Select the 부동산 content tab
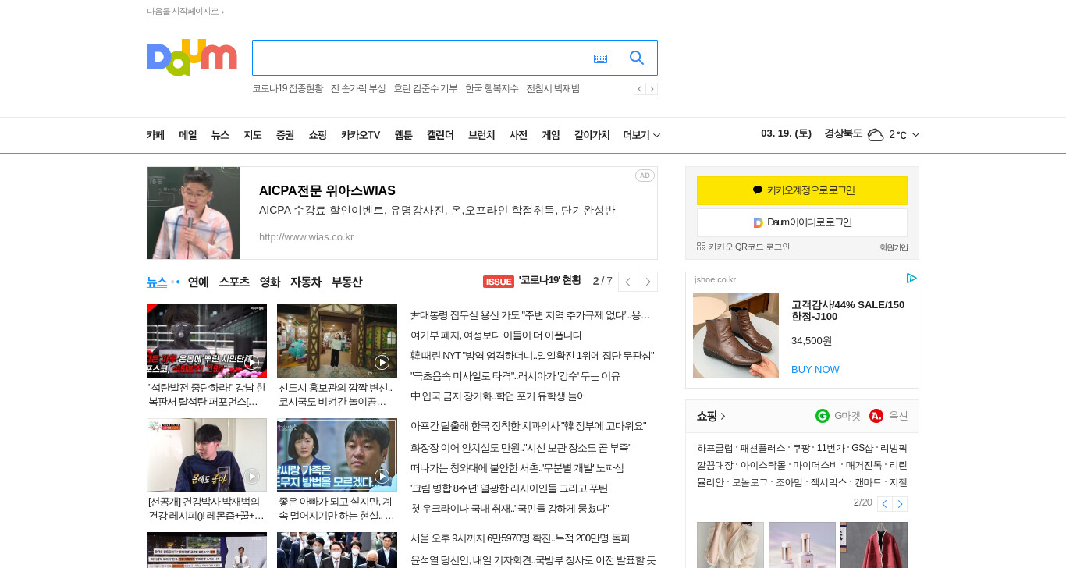Viewport: 1066px width, 568px height. pyautogui.click(x=346, y=282)
